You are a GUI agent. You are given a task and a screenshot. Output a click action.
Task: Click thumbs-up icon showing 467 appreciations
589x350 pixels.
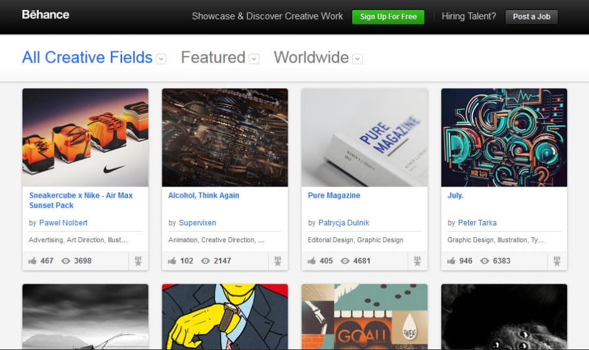tap(33, 260)
